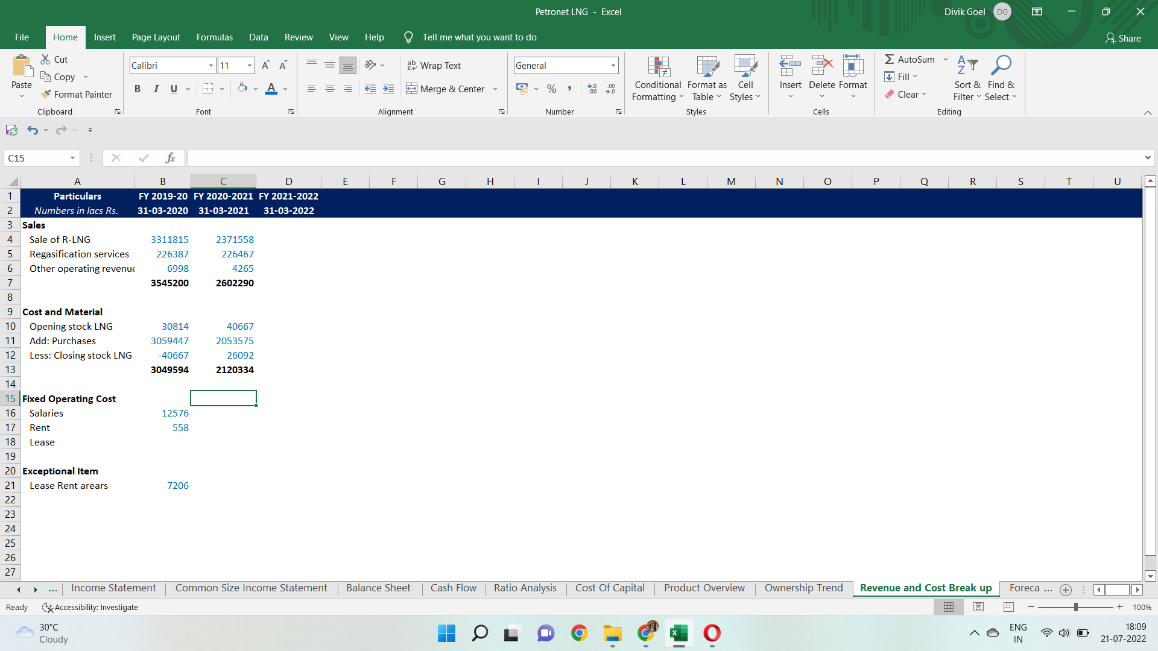This screenshot has height=651, width=1158.
Task: Click the Delete cells icon
Action: [x=822, y=65]
